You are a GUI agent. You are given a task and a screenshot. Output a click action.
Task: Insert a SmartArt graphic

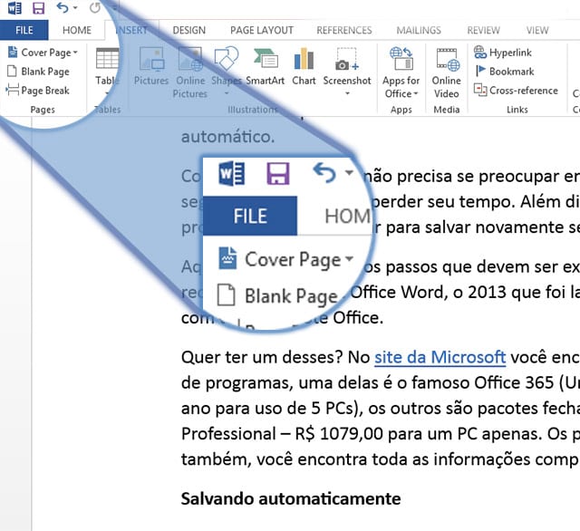[265, 66]
